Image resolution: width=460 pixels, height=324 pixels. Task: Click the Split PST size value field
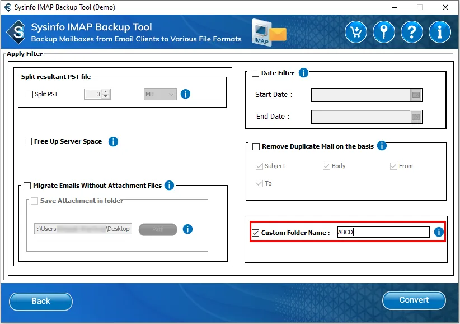(x=93, y=94)
